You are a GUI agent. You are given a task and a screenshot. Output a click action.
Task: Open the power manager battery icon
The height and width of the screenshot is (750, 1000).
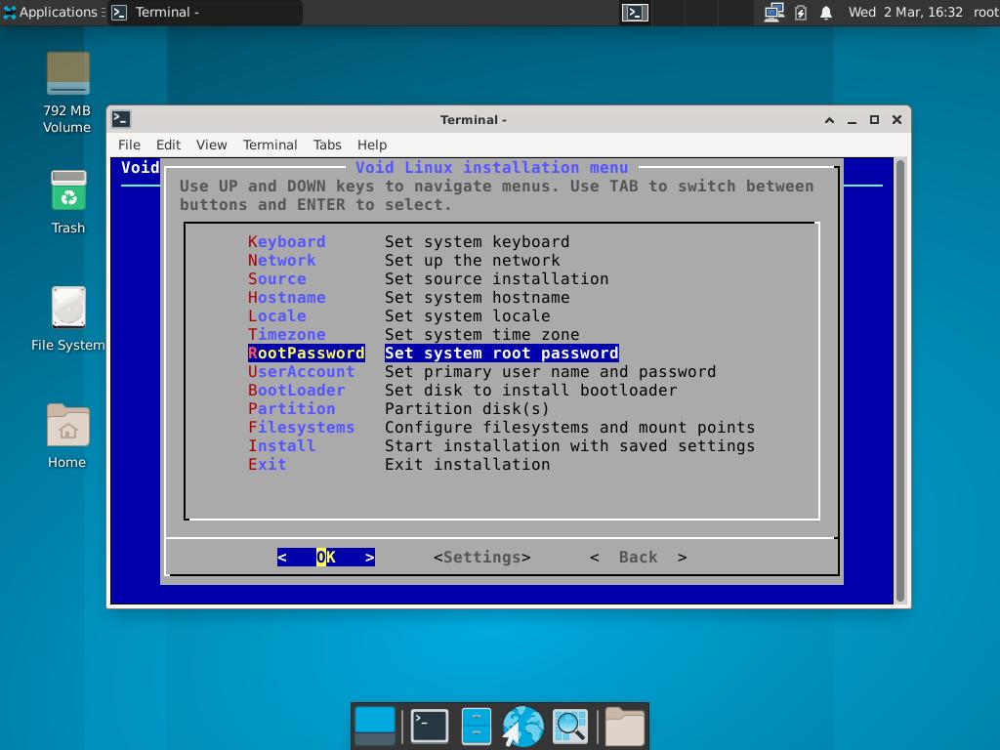[801, 12]
